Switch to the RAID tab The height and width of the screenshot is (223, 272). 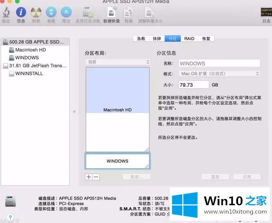point(189,39)
